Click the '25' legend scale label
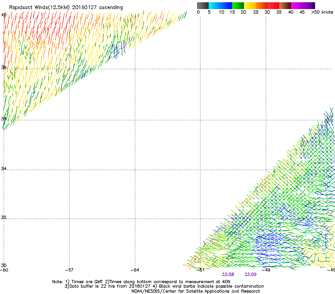Image resolution: width=335 pixels, height=294 pixels. [256, 12]
